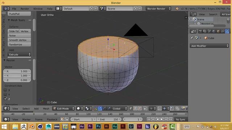Toggle 3D manipulator widget icon
Screen dimensions: 232x130
click(x=95, y=109)
